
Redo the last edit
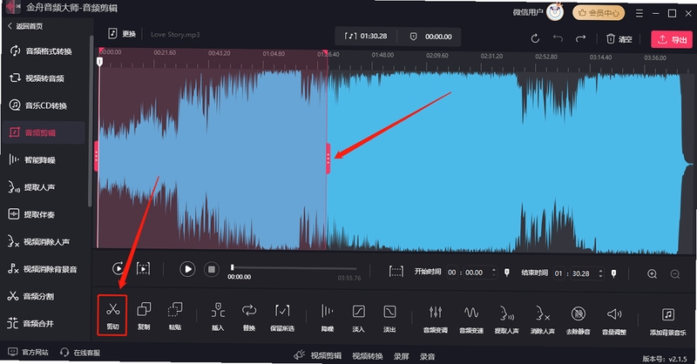[580, 38]
